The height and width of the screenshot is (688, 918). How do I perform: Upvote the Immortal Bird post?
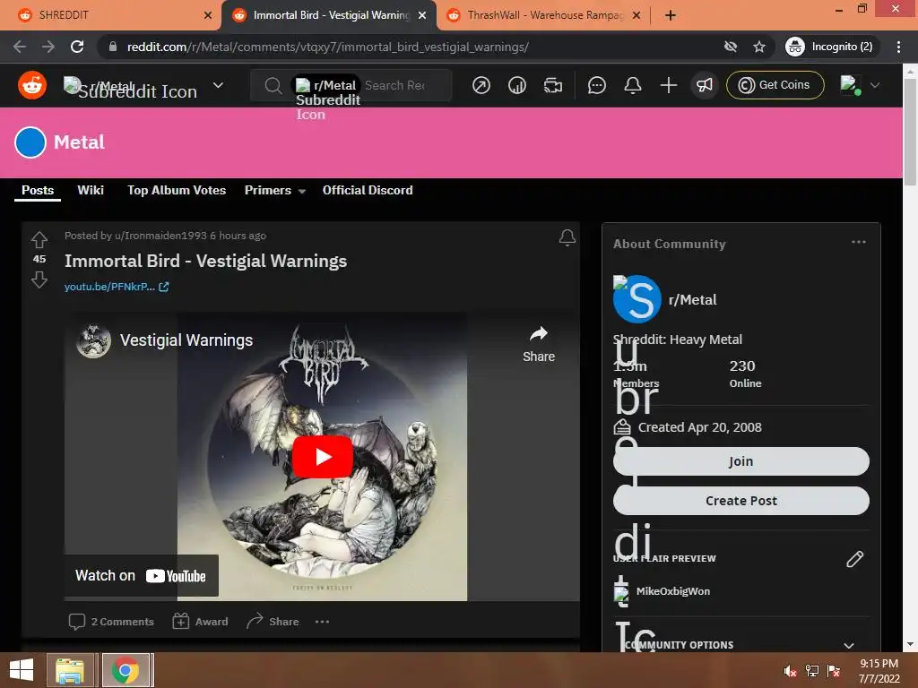[39, 239]
